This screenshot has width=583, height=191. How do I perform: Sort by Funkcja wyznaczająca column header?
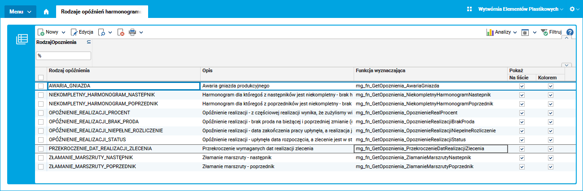point(430,74)
